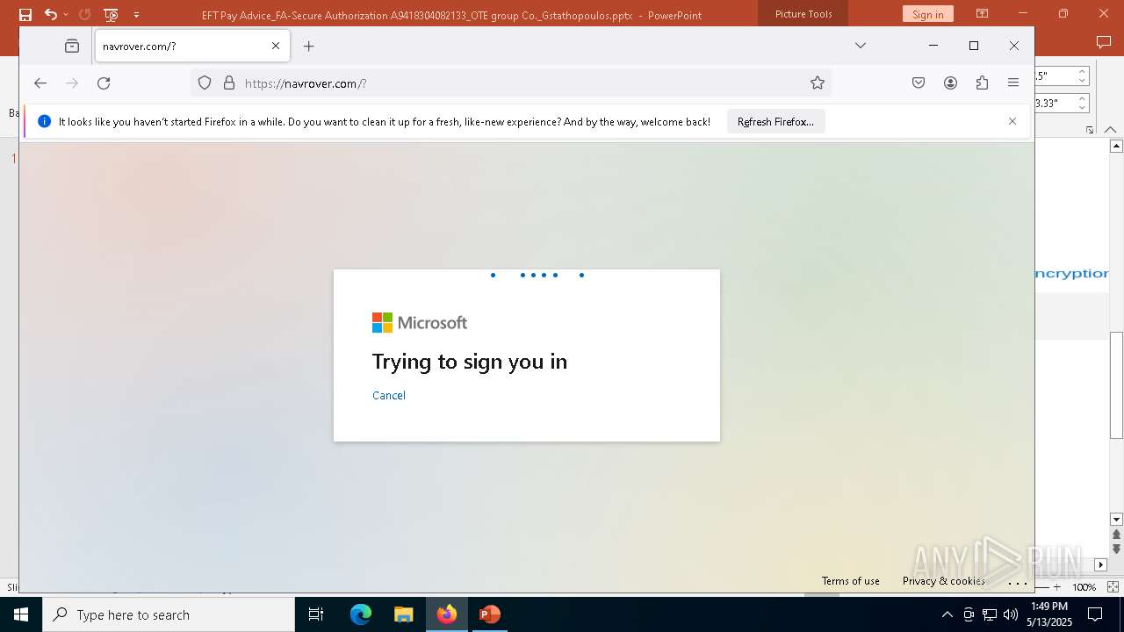
Task: List all tabs dropdown in Firefox
Action: pos(861,46)
